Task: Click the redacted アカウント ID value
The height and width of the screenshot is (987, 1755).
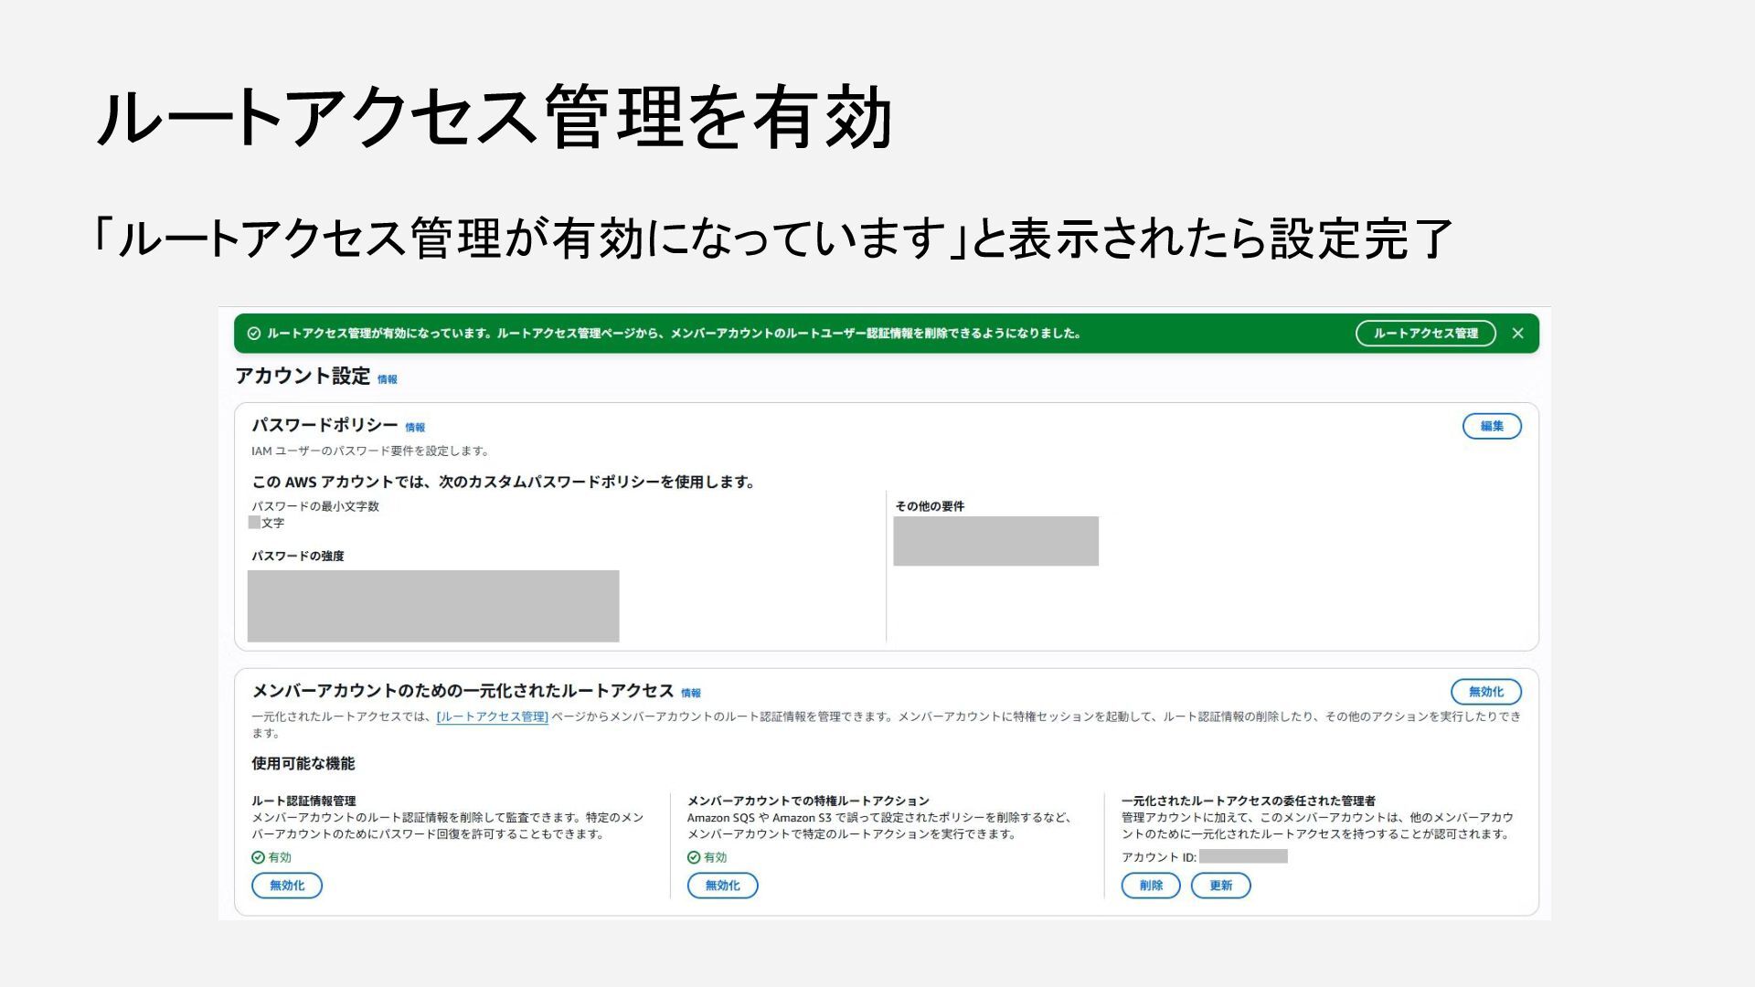Action: [1242, 856]
